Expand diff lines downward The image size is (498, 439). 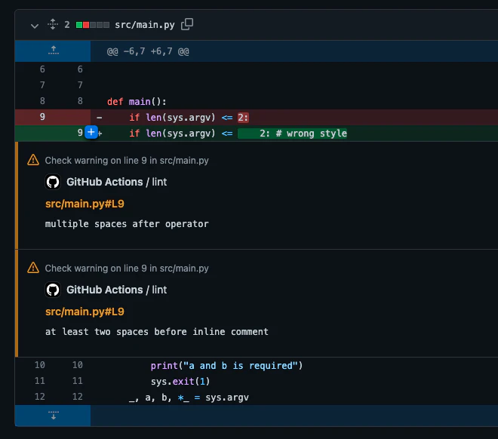[x=54, y=415]
